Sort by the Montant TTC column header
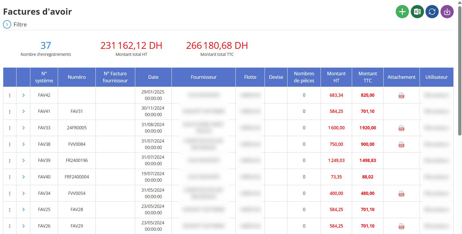The height and width of the screenshot is (234, 462). tap(368, 77)
